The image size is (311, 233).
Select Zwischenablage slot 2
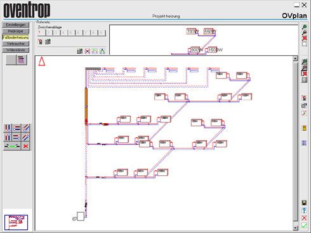pyautogui.click(x=49, y=32)
